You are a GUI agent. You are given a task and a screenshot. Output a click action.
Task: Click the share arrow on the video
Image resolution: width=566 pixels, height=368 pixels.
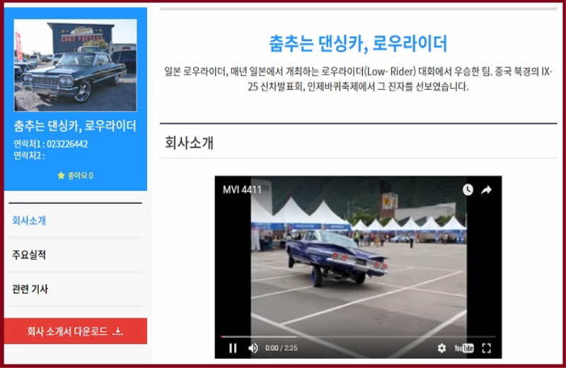click(x=487, y=189)
